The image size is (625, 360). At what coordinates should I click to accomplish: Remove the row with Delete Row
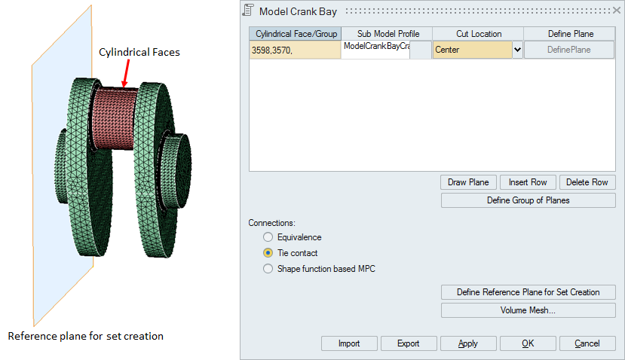[587, 182]
